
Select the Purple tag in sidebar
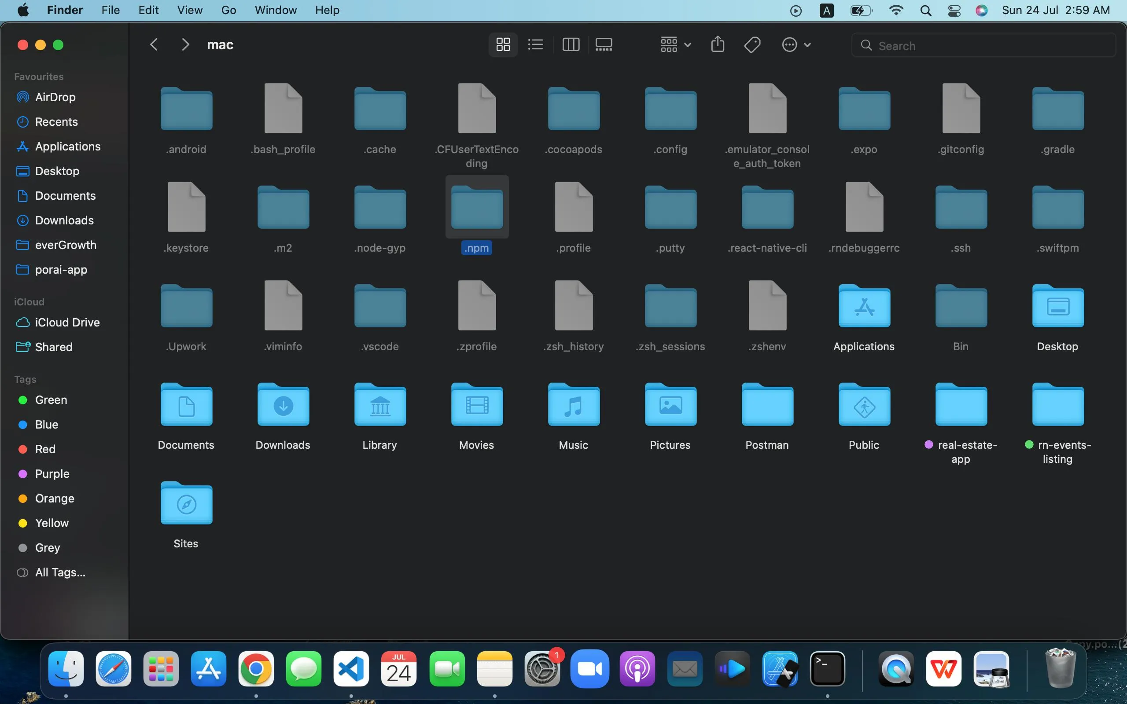click(52, 473)
